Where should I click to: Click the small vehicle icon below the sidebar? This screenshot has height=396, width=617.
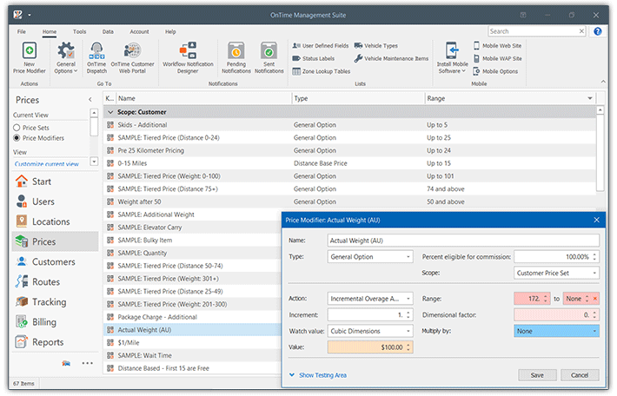pyautogui.click(x=66, y=363)
